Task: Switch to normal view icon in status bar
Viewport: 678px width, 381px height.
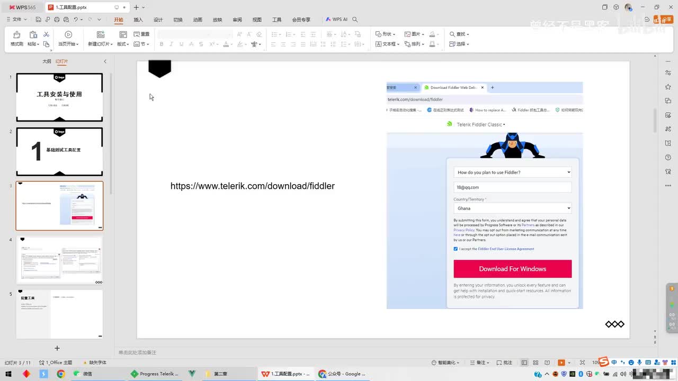Action: (524, 362)
